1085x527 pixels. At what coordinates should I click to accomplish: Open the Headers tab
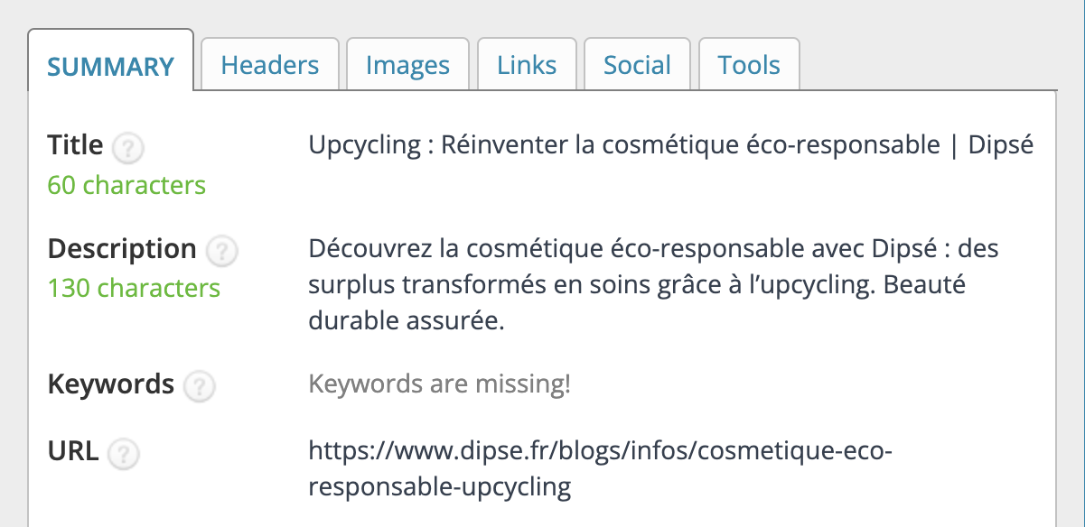pos(269,65)
